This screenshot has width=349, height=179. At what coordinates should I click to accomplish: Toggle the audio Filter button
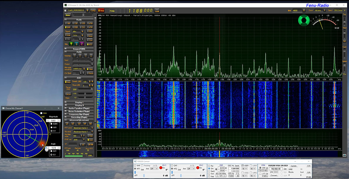pos(90,69)
